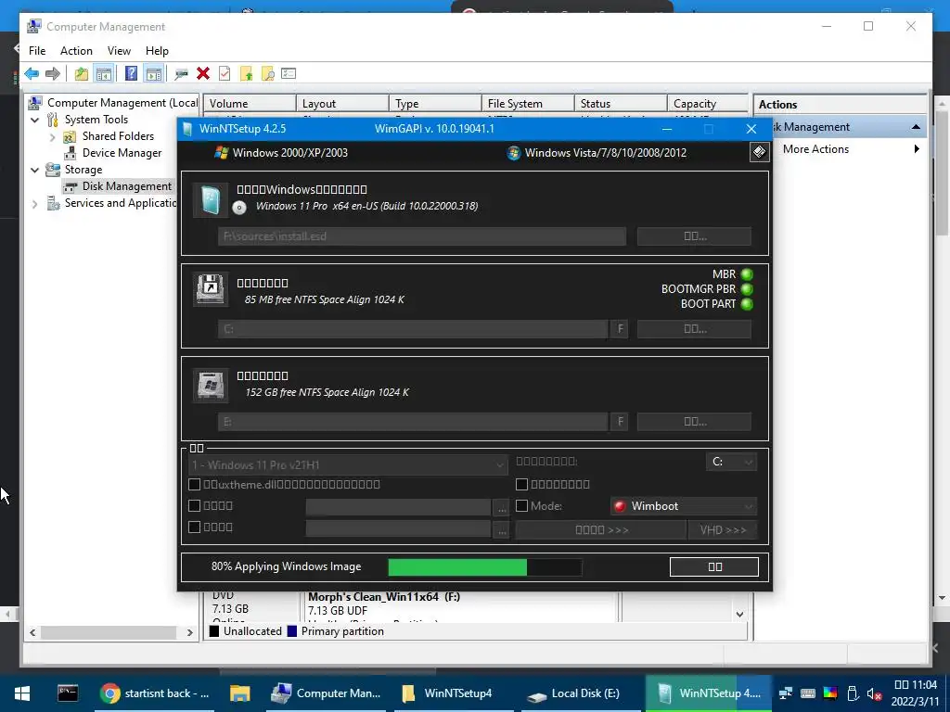This screenshot has height=712, width=950.
Task: Click the F:\sources\install.esd path field
Action: point(422,236)
